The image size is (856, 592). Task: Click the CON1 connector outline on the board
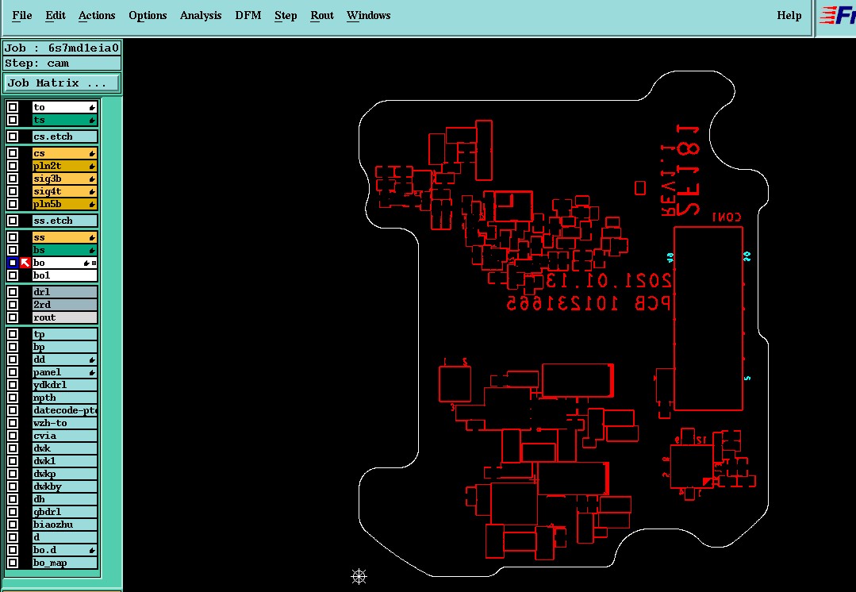pyautogui.click(x=708, y=318)
